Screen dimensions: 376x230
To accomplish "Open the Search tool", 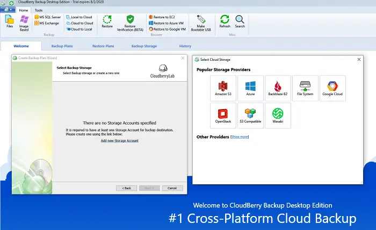I will click(x=240, y=21).
